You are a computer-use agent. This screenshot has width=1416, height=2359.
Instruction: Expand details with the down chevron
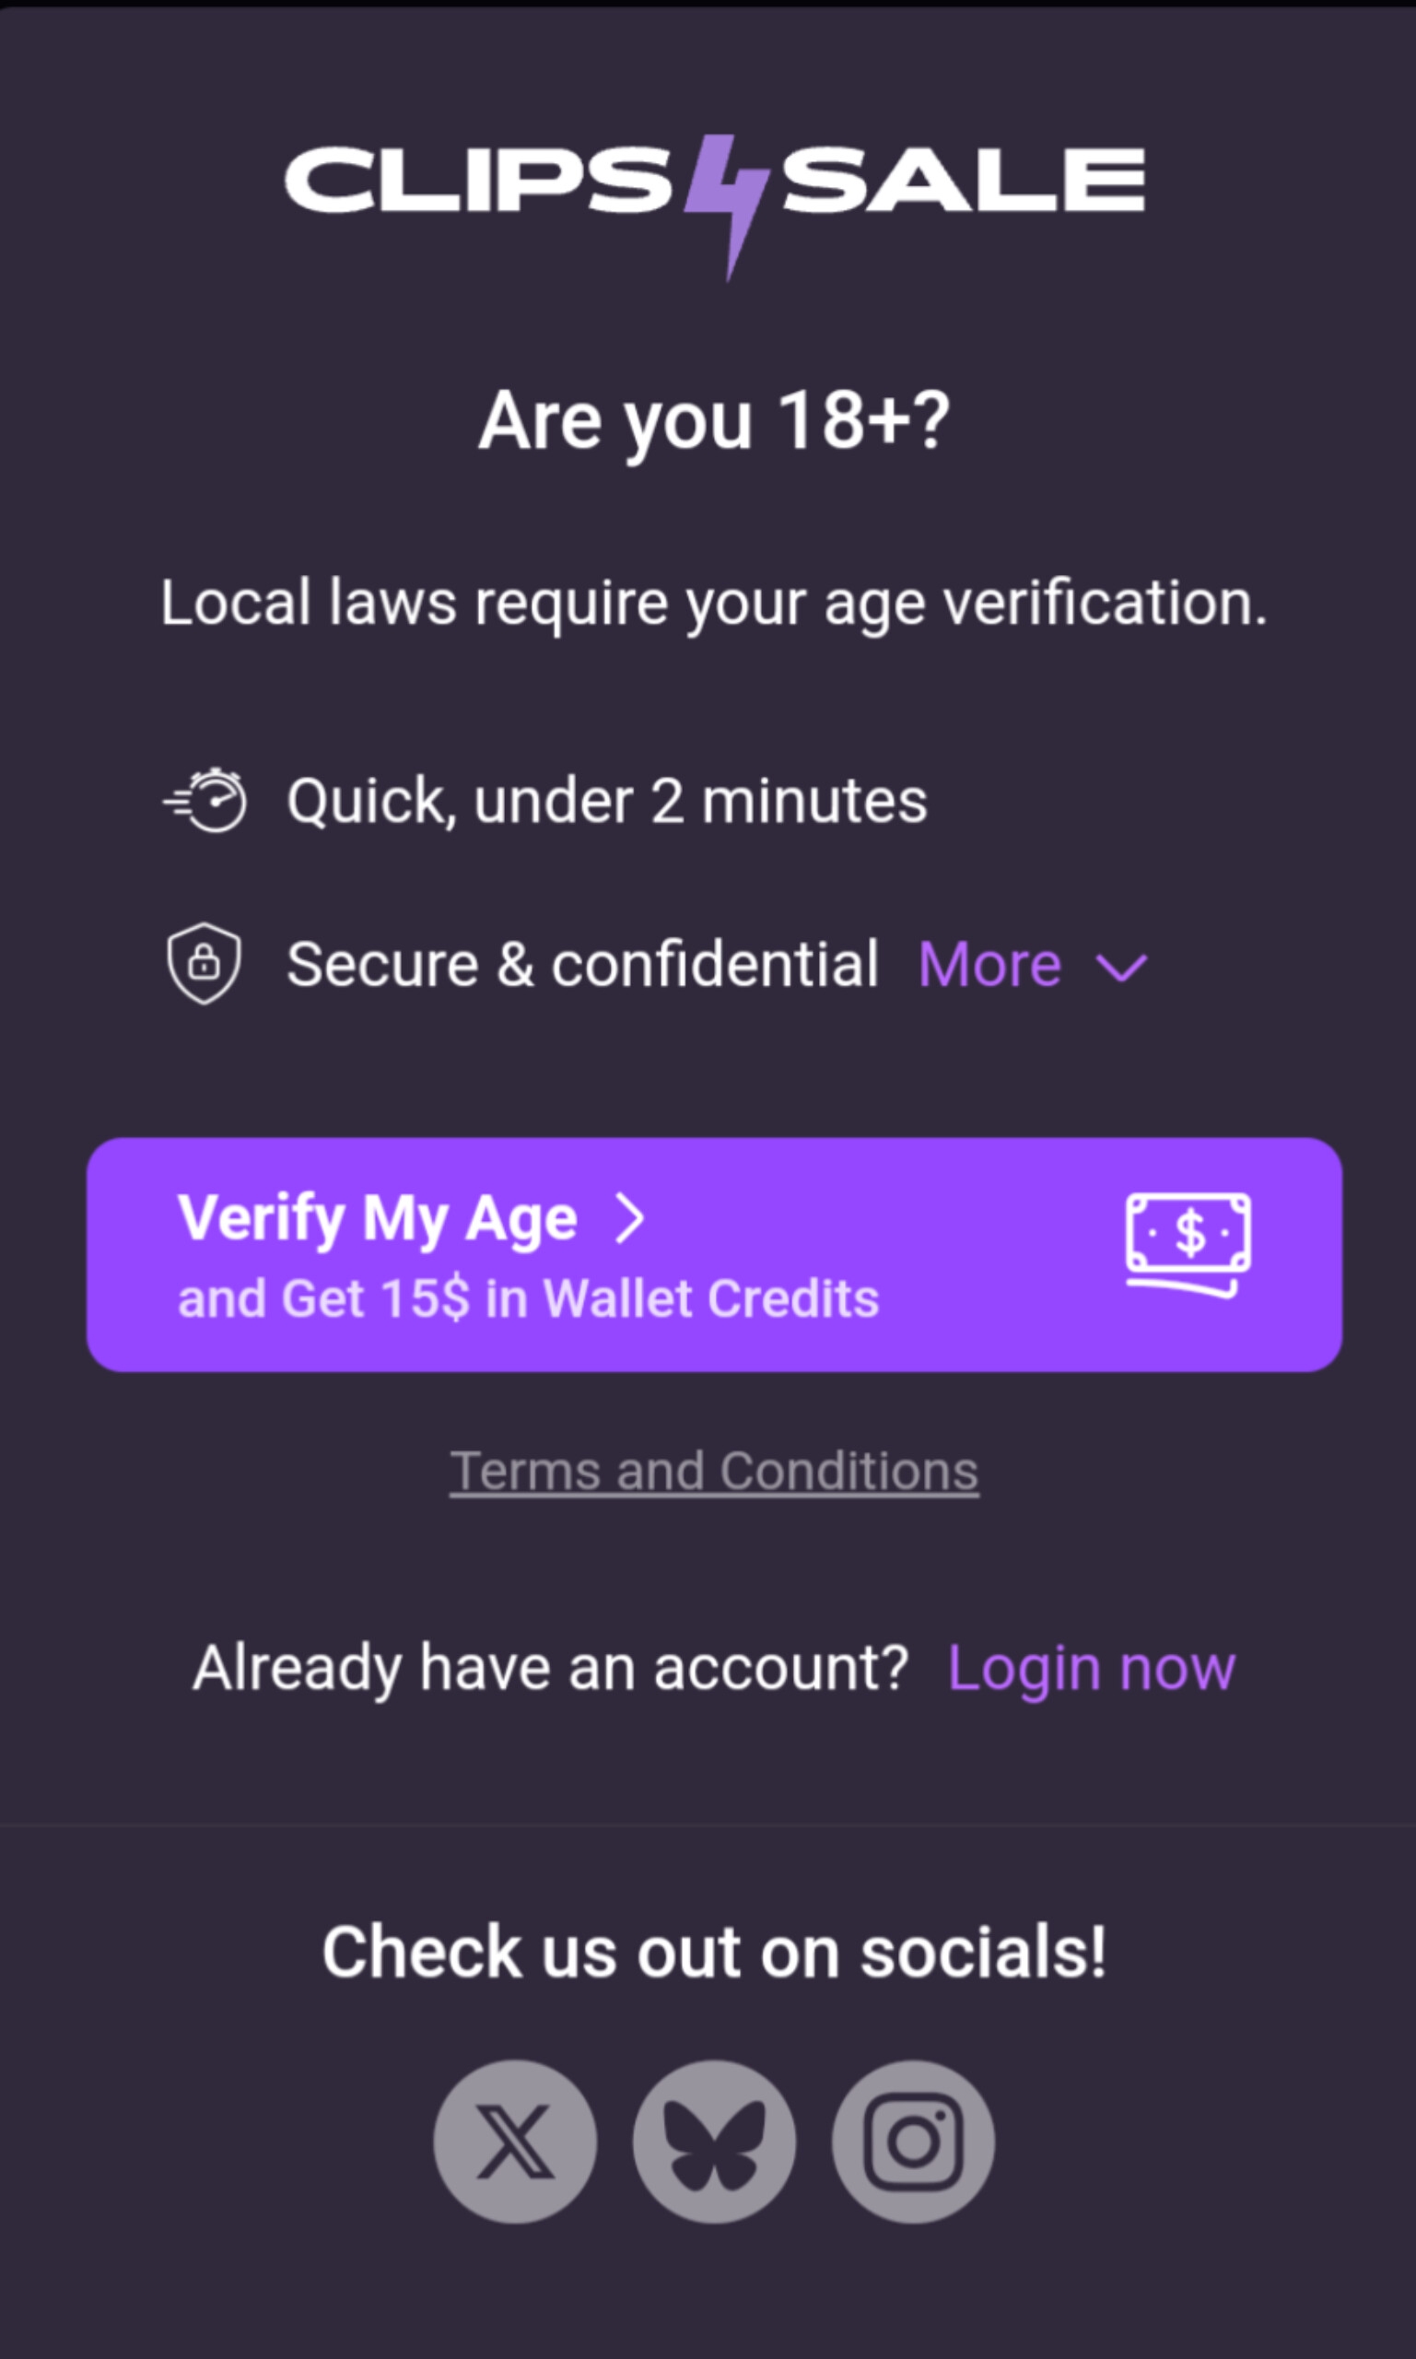tap(1122, 967)
